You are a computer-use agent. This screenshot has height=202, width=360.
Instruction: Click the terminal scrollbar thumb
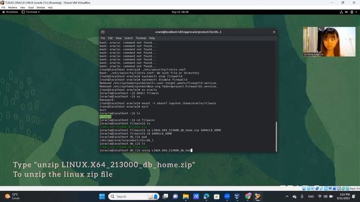[x=276, y=136]
